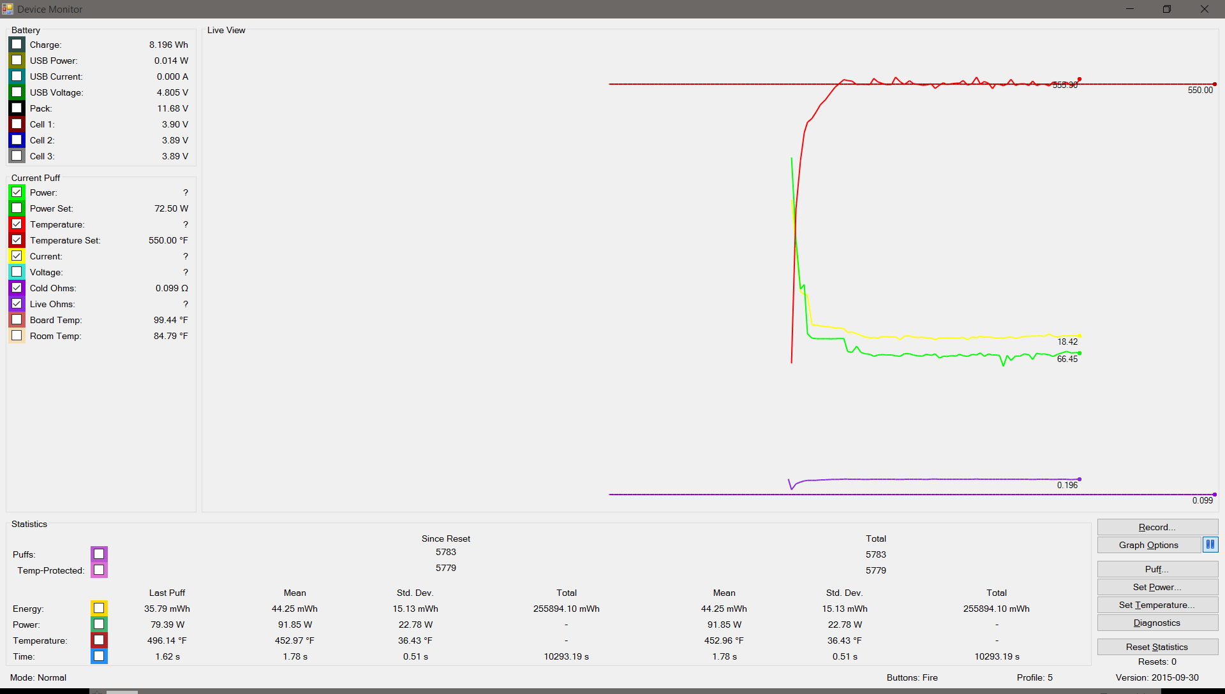This screenshot has width=1225, height=694.
Task: Click the Puff... button
Action: pos(1157,569)
